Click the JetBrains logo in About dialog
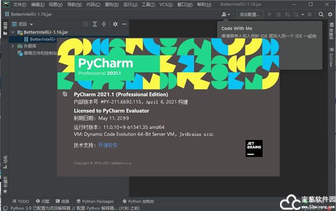 point(254,148)
